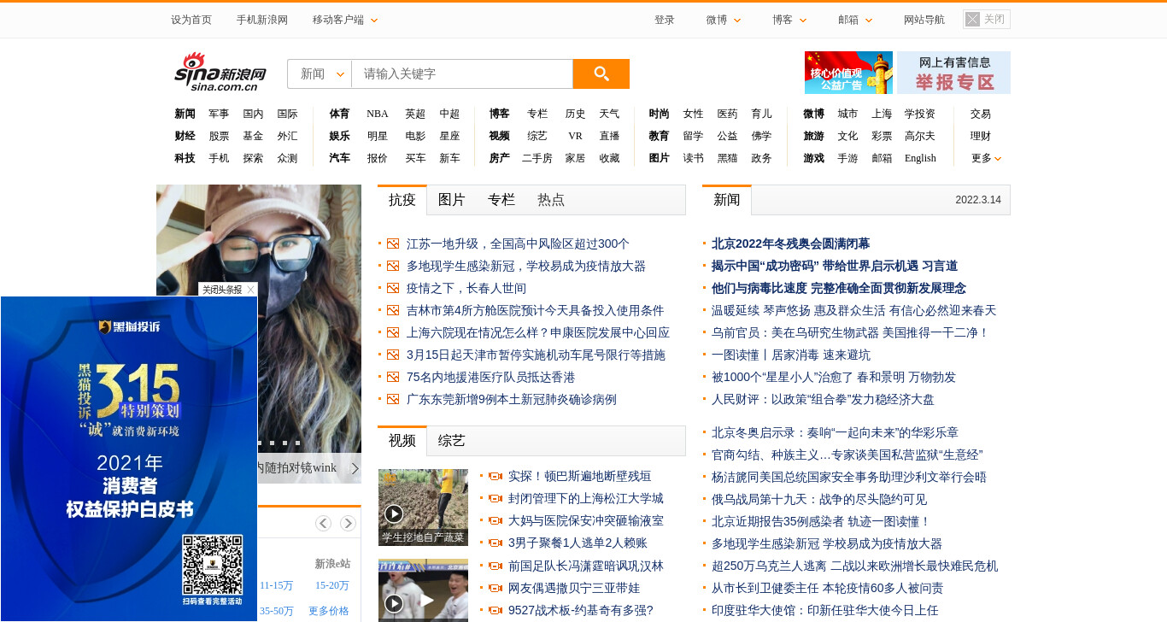1167x622 pixels.
Task: Select the 视频 section tab
Action: (x=402, y=441)
